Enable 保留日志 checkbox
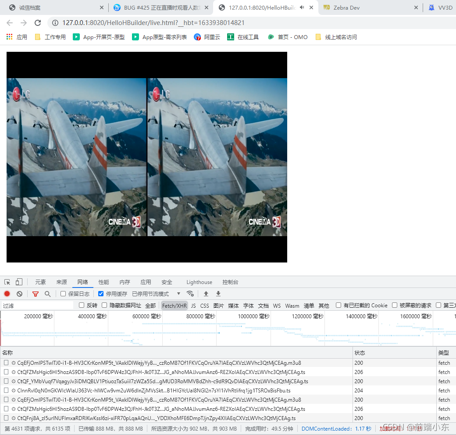The image size is (456, 435). coord(63,294)
